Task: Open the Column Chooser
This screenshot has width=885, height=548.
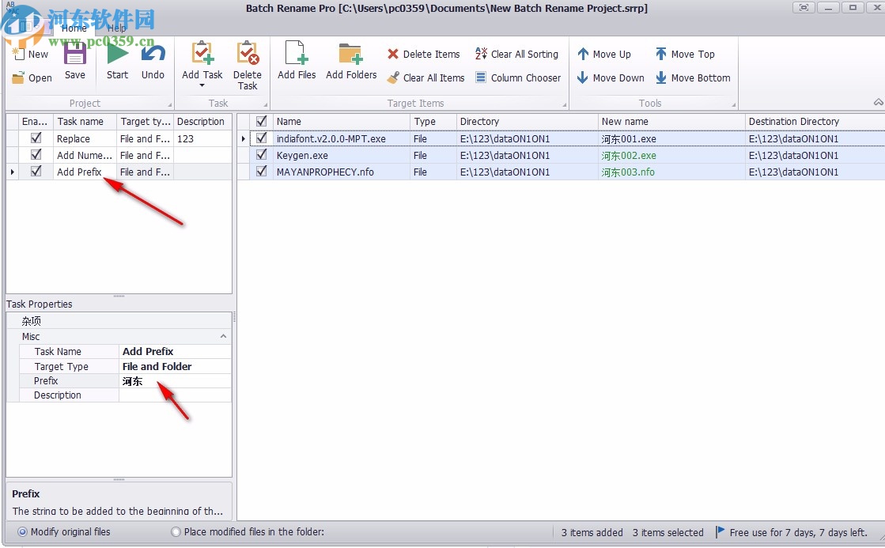Action: pyautogui.click(x=518, y=77)
